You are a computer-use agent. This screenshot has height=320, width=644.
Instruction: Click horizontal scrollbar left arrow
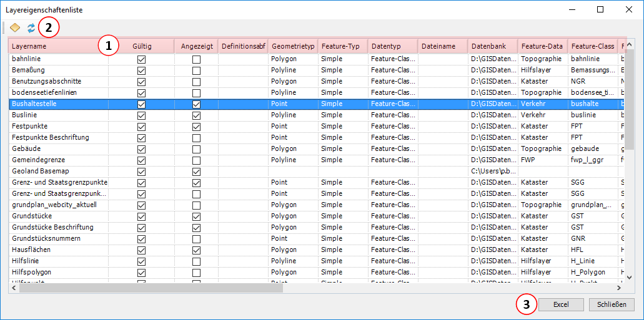tap(14, 288)
